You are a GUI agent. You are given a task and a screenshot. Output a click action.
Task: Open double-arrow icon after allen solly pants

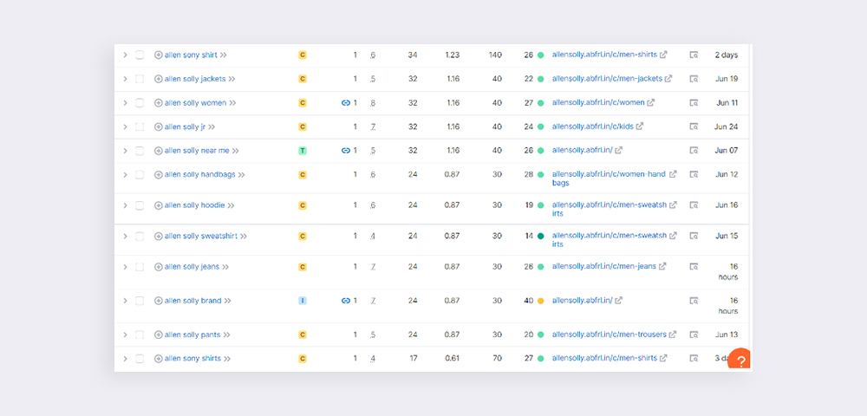click(226, 335)
